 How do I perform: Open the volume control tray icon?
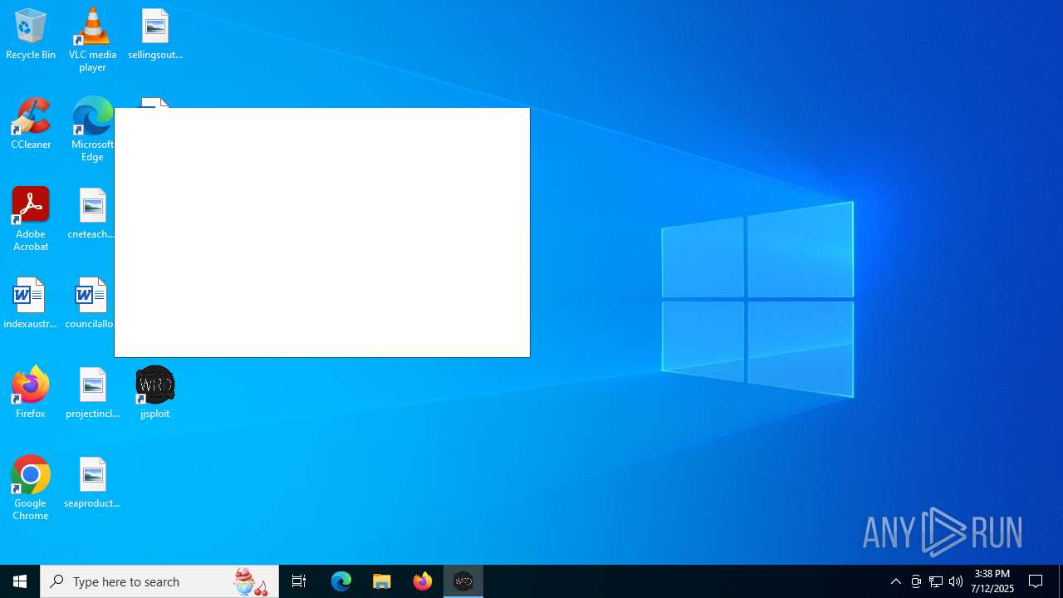pyautogui.click(x=956, y=581)
